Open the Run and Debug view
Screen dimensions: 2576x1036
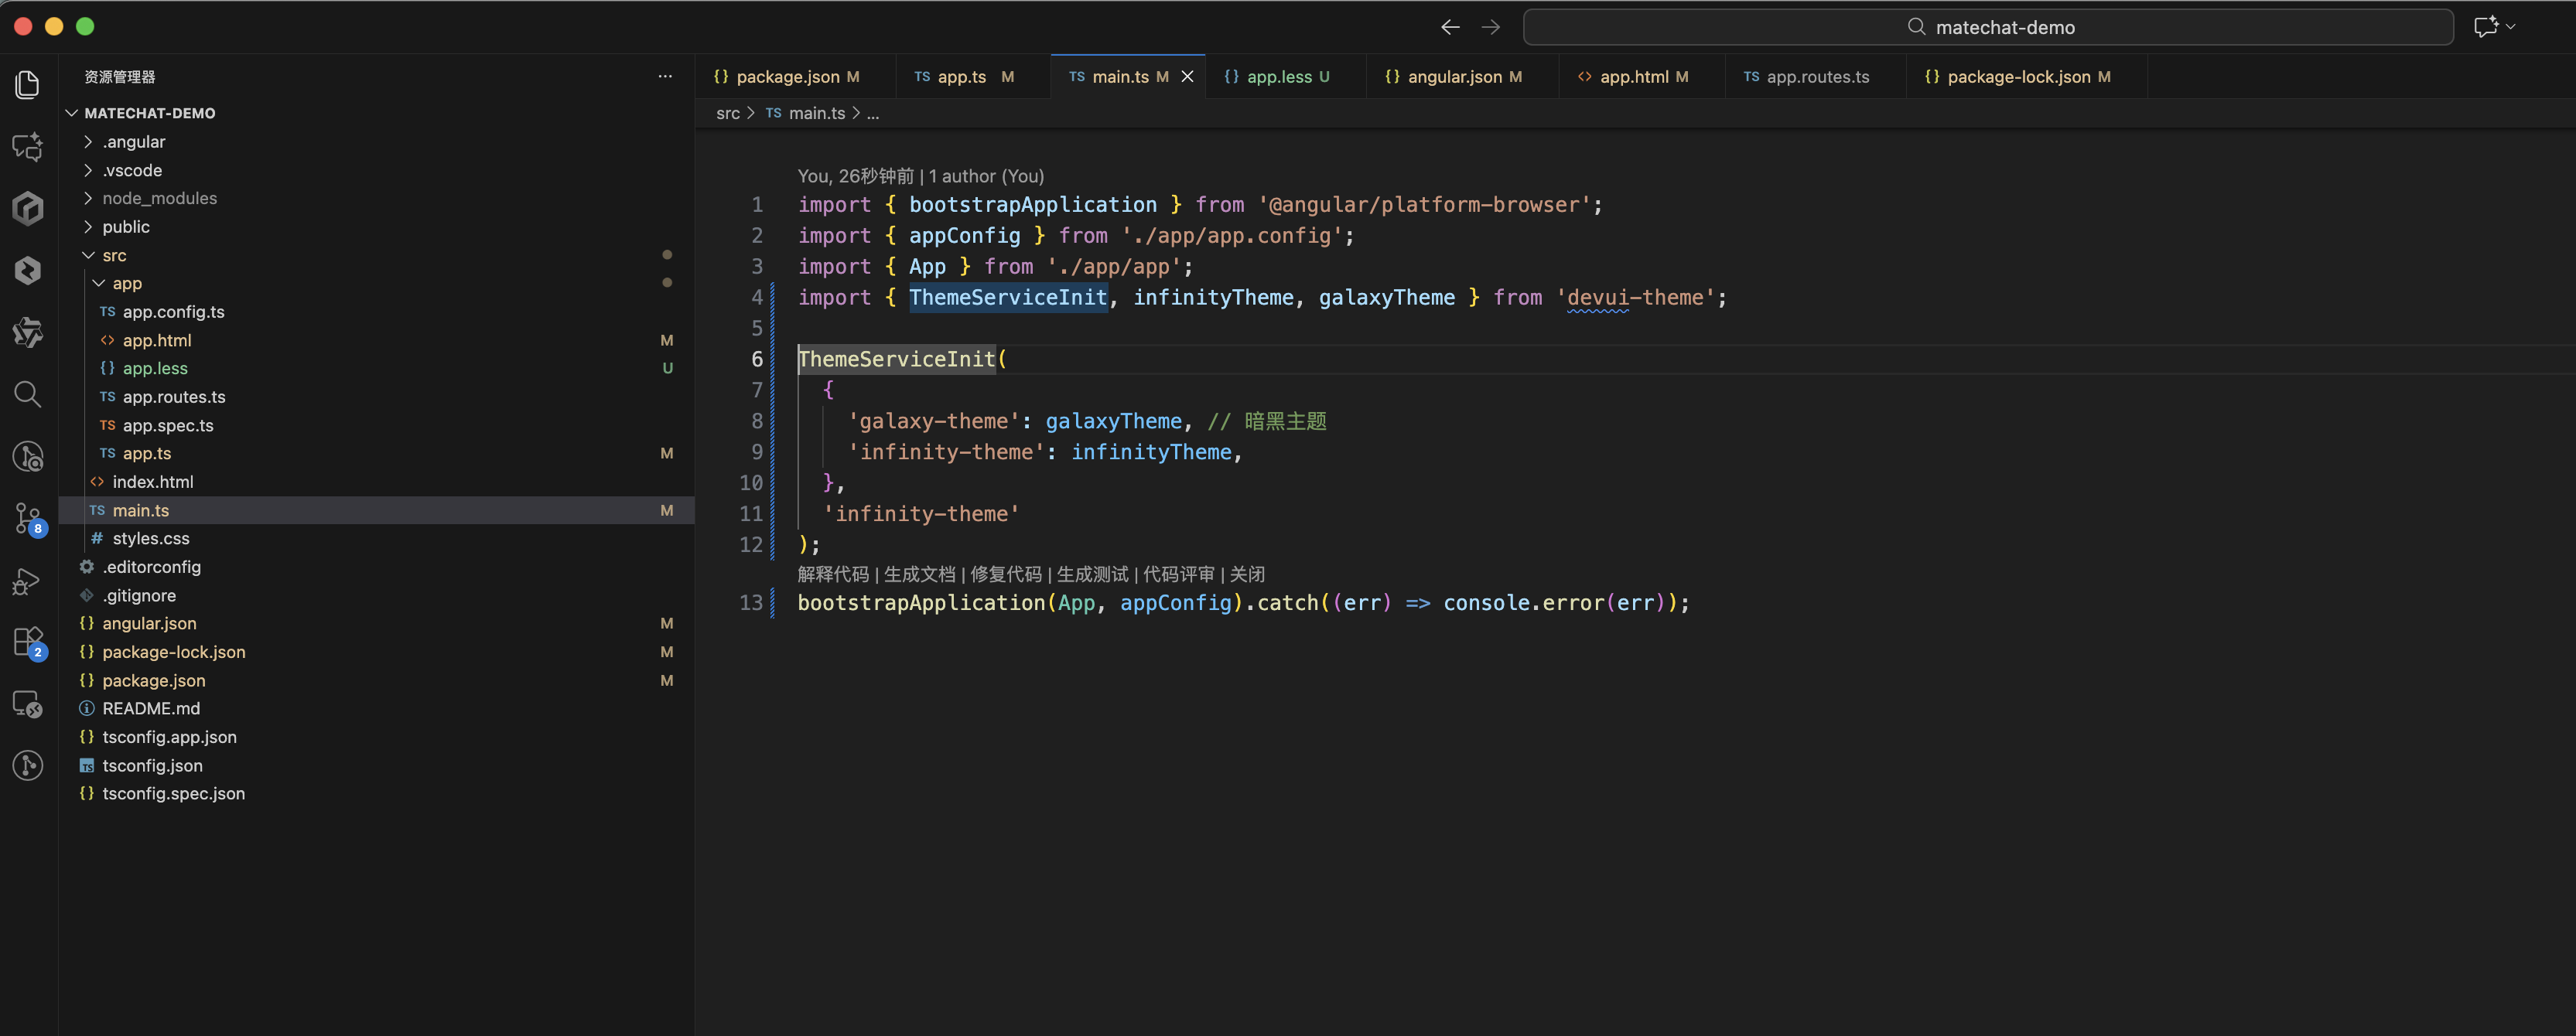(28, 581)
